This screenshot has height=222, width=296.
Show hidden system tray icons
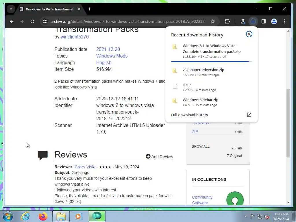[246, 217]
